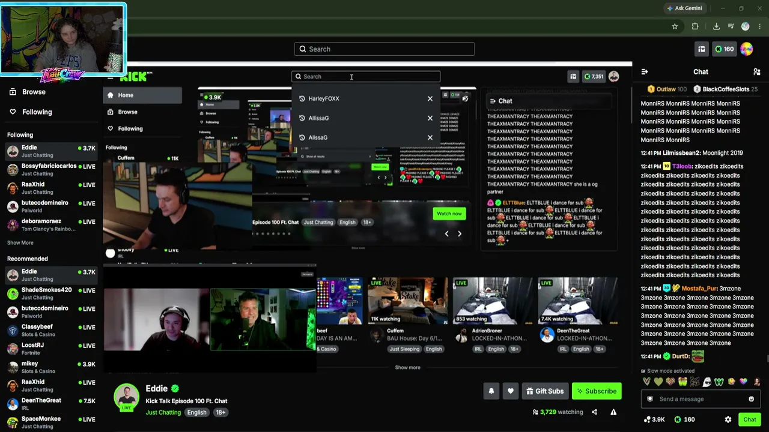Click Eddie's channel avatar below the video
Image resolution: width=769 pixels, height=432 pixels.
pos(127,397)
